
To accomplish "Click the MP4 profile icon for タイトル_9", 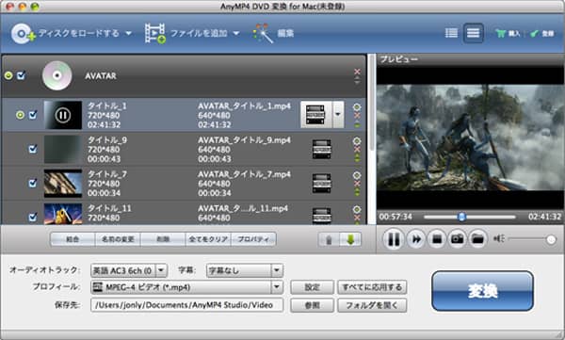I will (x=322, y=149).
